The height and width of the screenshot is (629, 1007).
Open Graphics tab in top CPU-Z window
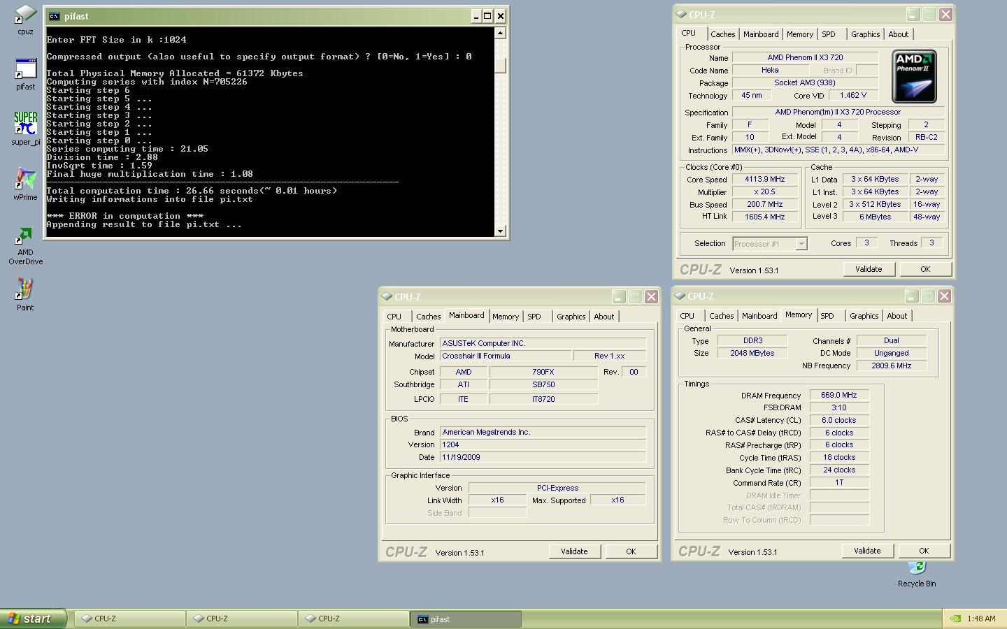(866, 34)
